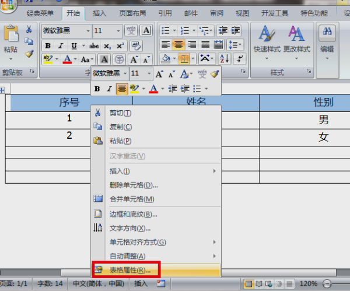350x291 pixels.
Task: Click the bullets list icon in ribbon
Action: click(166, 30)
